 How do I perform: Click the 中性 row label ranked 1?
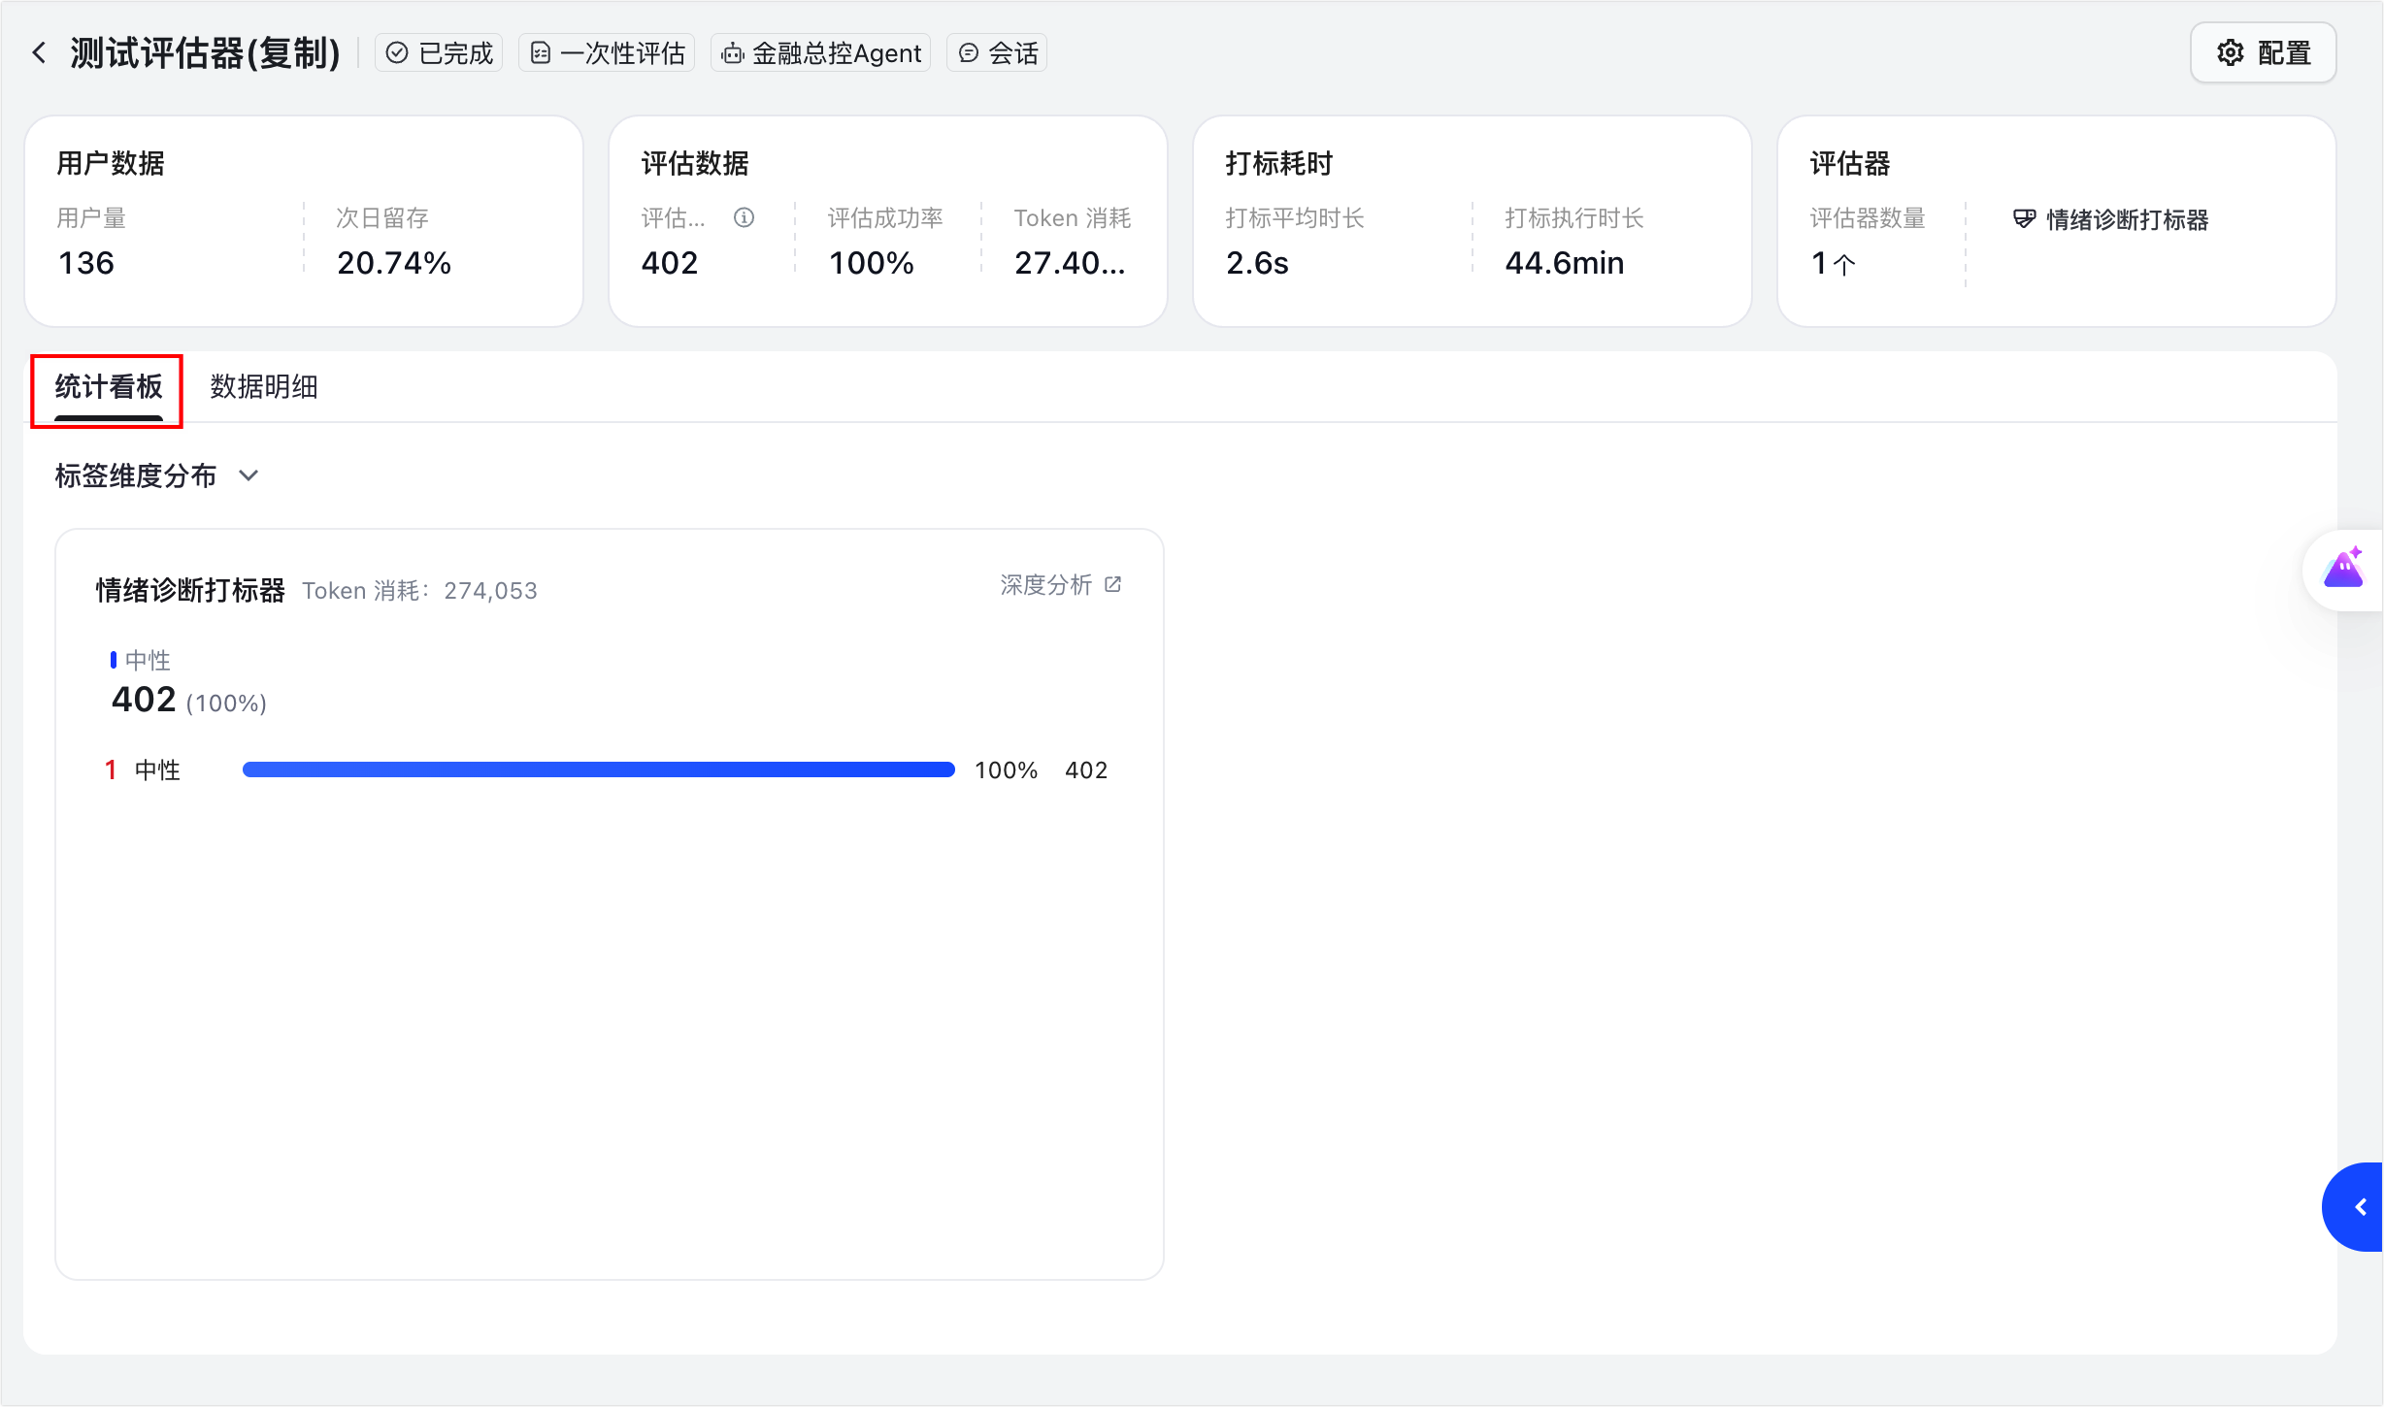coord(157,769)
